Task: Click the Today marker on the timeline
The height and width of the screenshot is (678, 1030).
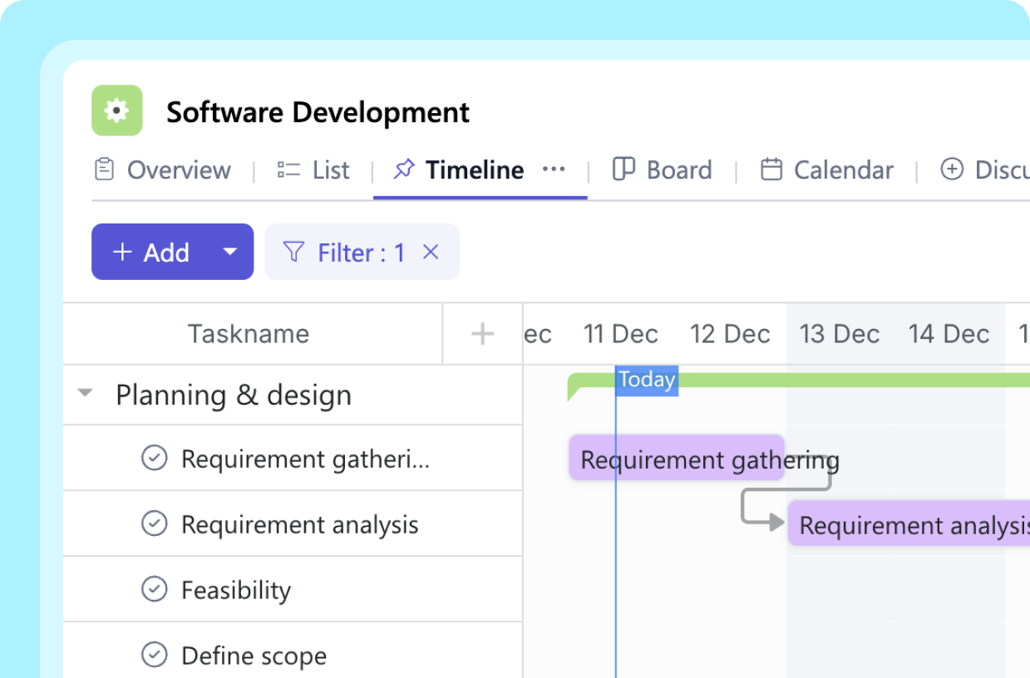Action: pyautogui.click(x=646, y=380)
